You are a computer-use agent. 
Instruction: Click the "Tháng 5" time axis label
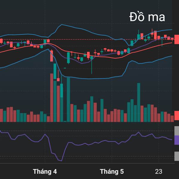pos(112,172)
